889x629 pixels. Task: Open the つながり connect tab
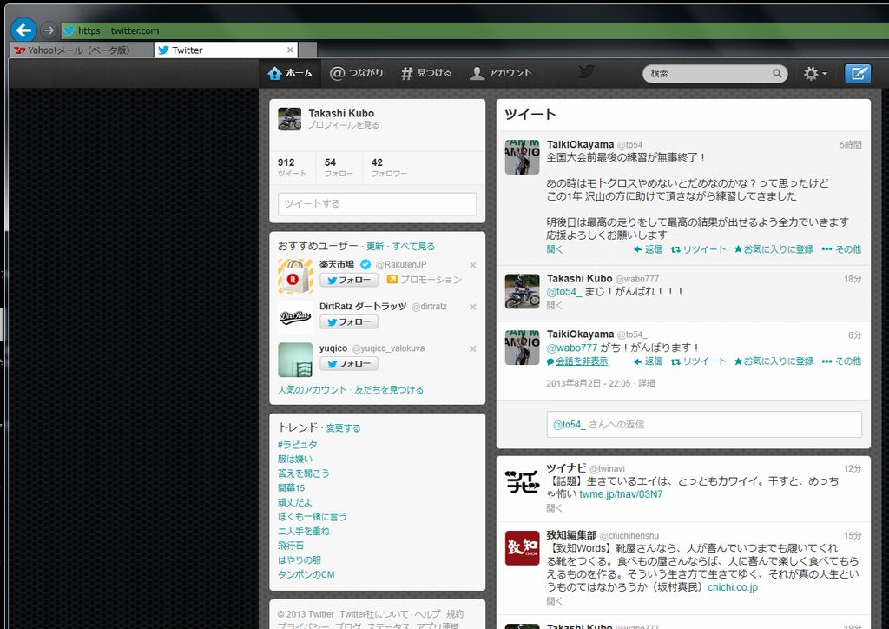(357, 73)
